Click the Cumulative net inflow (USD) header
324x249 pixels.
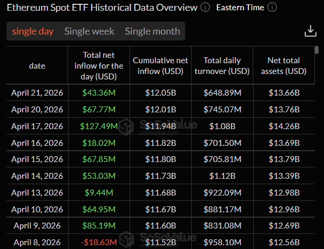[160, 66]
